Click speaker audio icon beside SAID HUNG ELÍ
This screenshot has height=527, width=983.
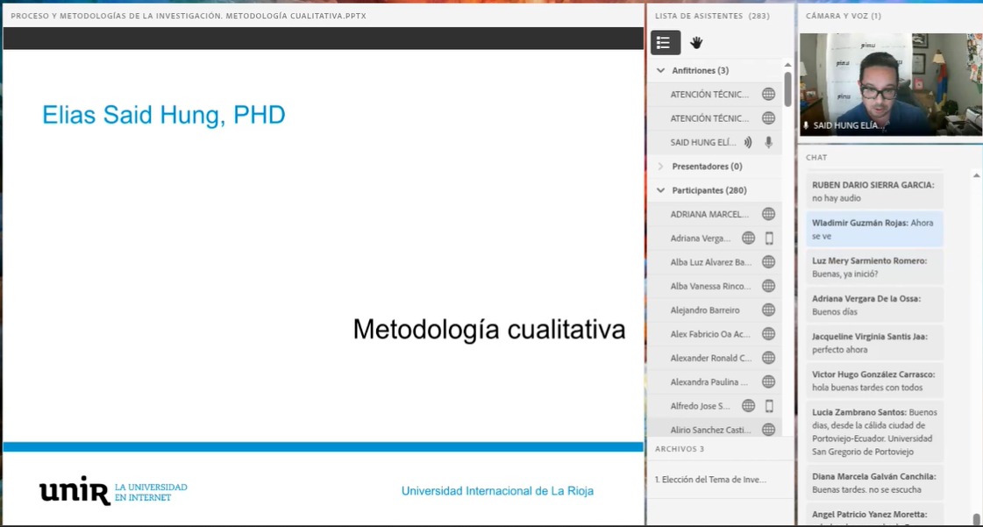pos(748,142)
